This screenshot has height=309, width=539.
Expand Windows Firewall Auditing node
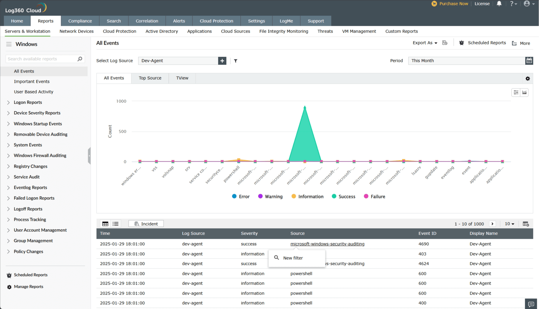[8, 156]
